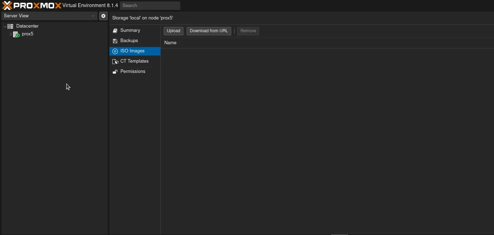Viewport: 494px width, 235px height.
Task: Collapse the Datacenter tree entry
Action: pos(5,26)
